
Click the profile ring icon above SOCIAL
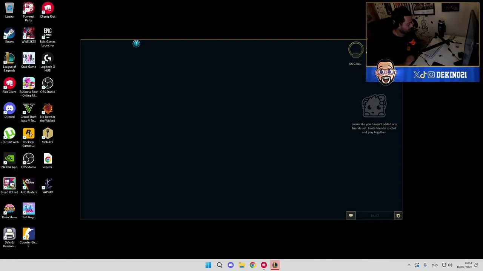(x=355, y=50)
